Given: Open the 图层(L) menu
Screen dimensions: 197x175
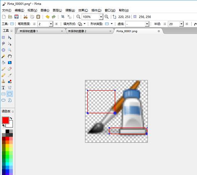Looking at the screenshot, I should [57, 10].
